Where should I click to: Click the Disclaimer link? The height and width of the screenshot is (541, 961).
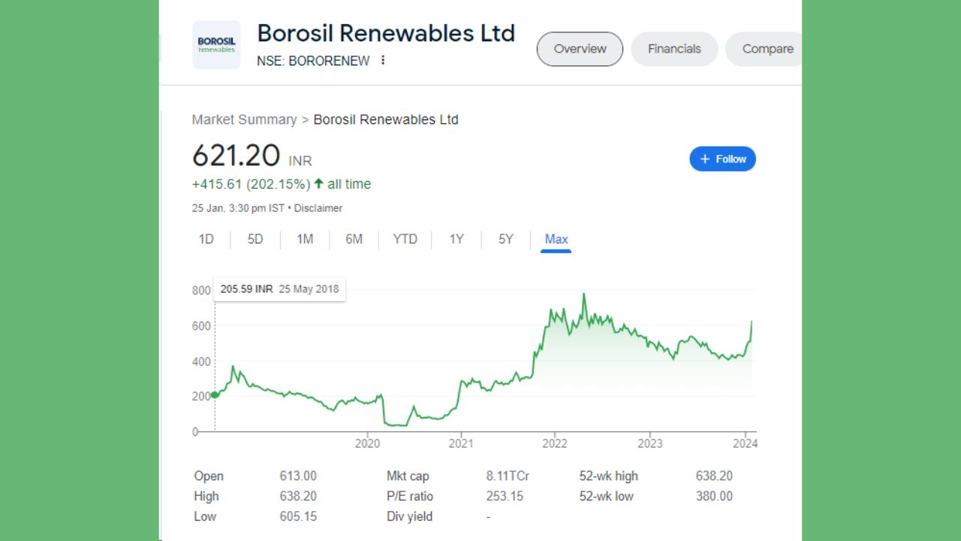coord(318,208)
